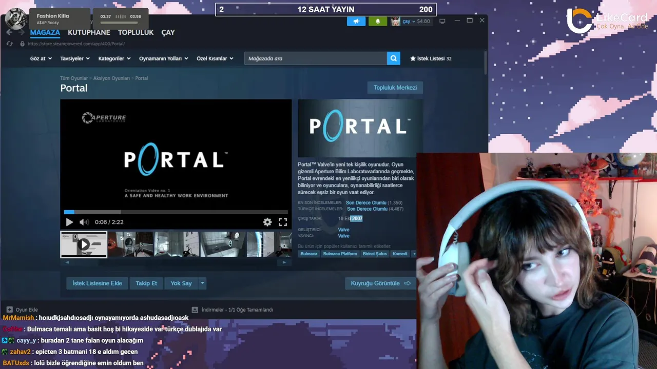Click the user avatar next to çay
The height and width of the screenshot is (369, 657).
click(x=395, y=21)
